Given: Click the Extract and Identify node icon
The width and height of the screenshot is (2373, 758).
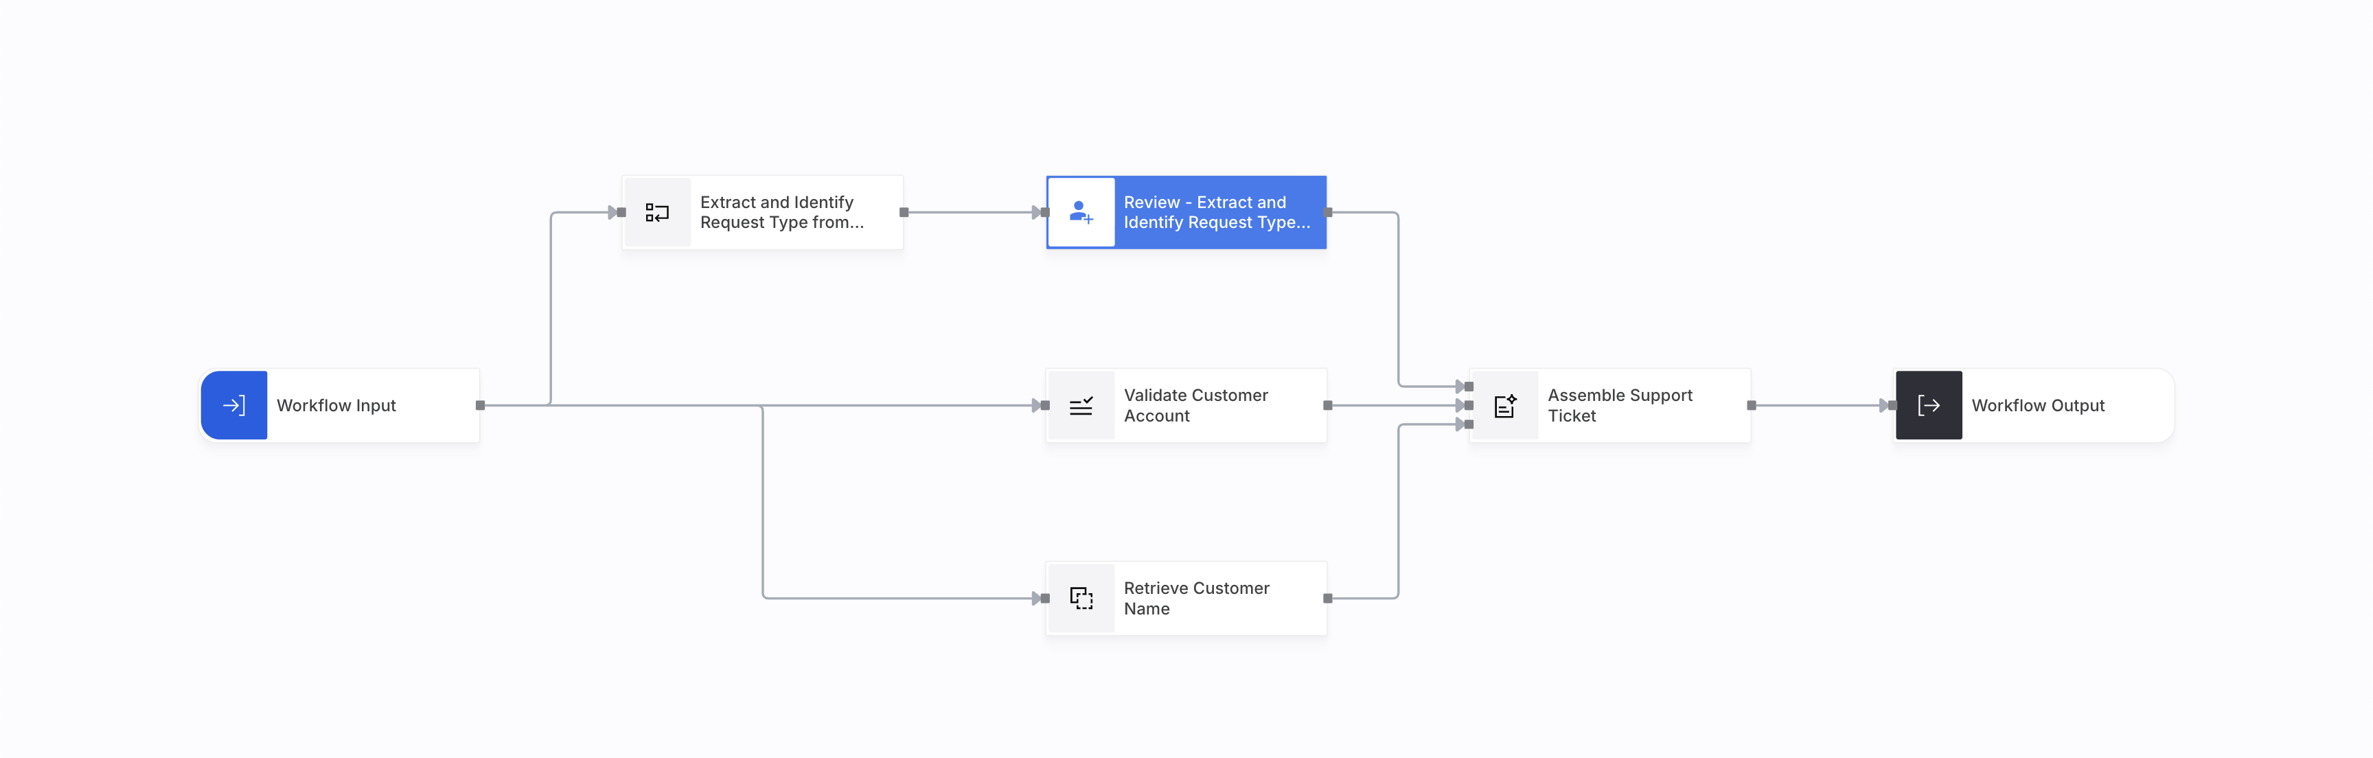Looking at the screenshot, I should 657,213.
